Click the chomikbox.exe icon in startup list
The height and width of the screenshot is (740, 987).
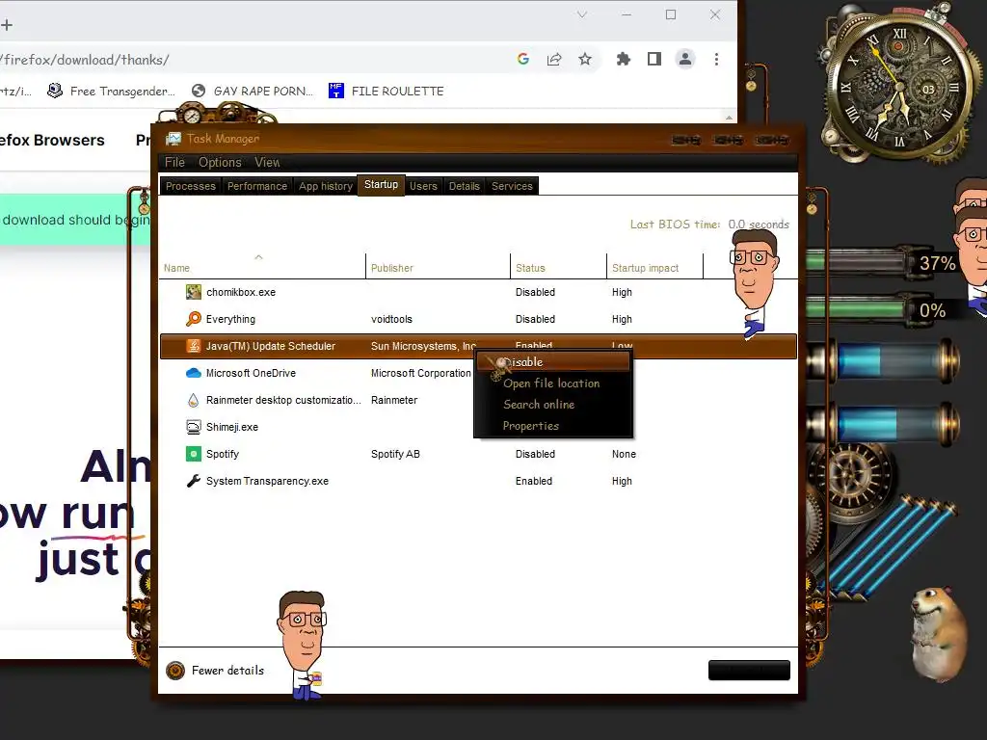[x=193, y=292]
